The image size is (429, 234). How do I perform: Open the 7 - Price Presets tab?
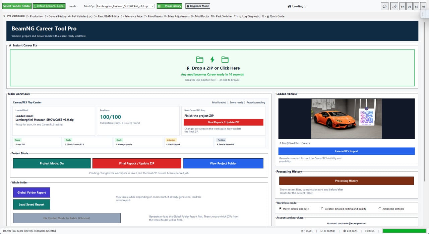tap(154, 16)
